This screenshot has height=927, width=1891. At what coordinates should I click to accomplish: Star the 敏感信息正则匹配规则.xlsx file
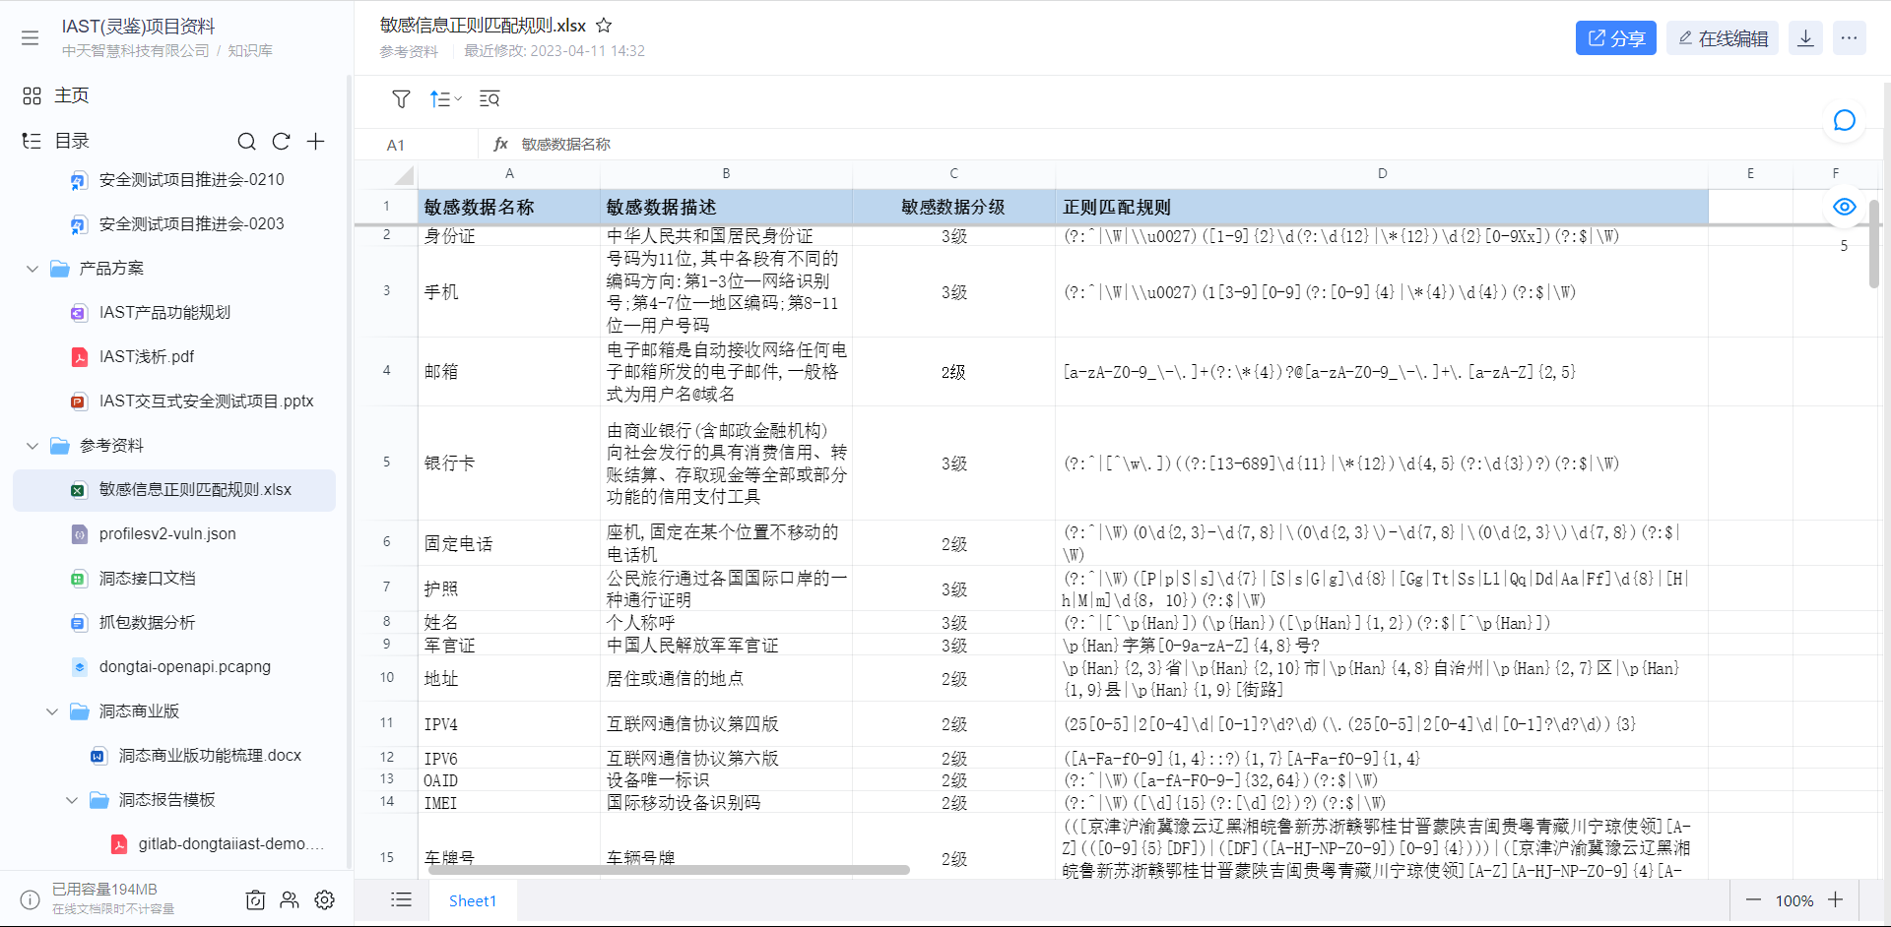pos(604,26)
